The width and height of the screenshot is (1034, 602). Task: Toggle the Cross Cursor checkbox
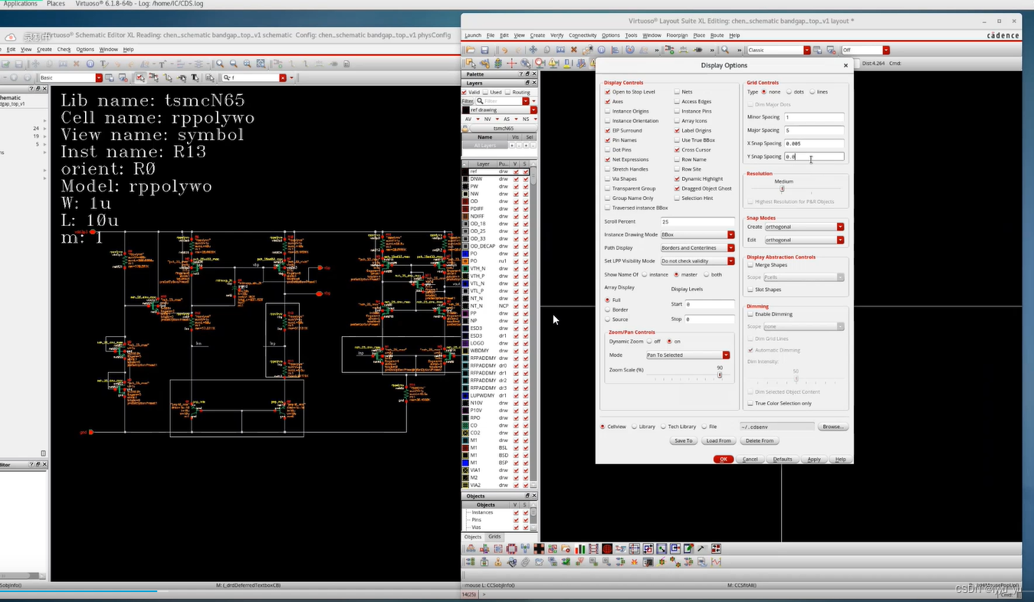tap(677, 149)
